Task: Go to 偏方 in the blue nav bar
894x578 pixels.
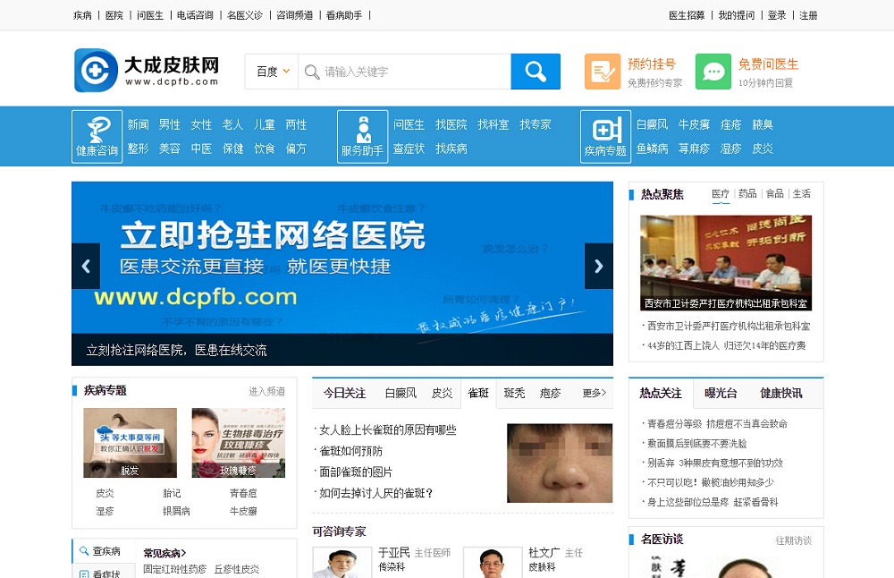Action: (x=296, y=149)
